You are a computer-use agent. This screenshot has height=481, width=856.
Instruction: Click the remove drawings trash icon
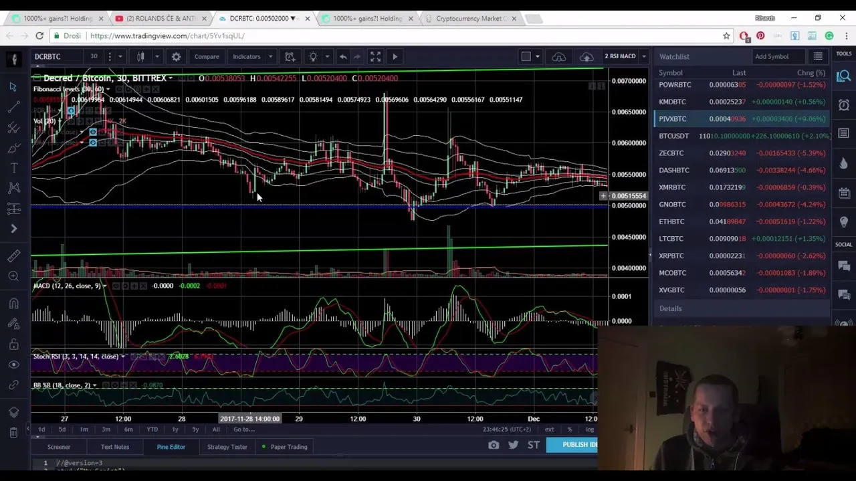click(x=13, y=432)
